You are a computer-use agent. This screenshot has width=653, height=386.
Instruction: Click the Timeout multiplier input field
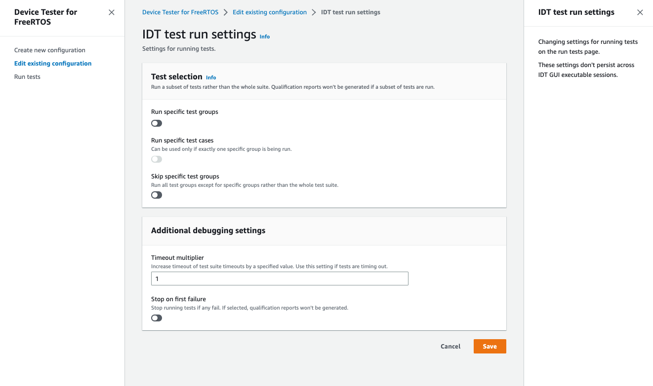(280, 279)
